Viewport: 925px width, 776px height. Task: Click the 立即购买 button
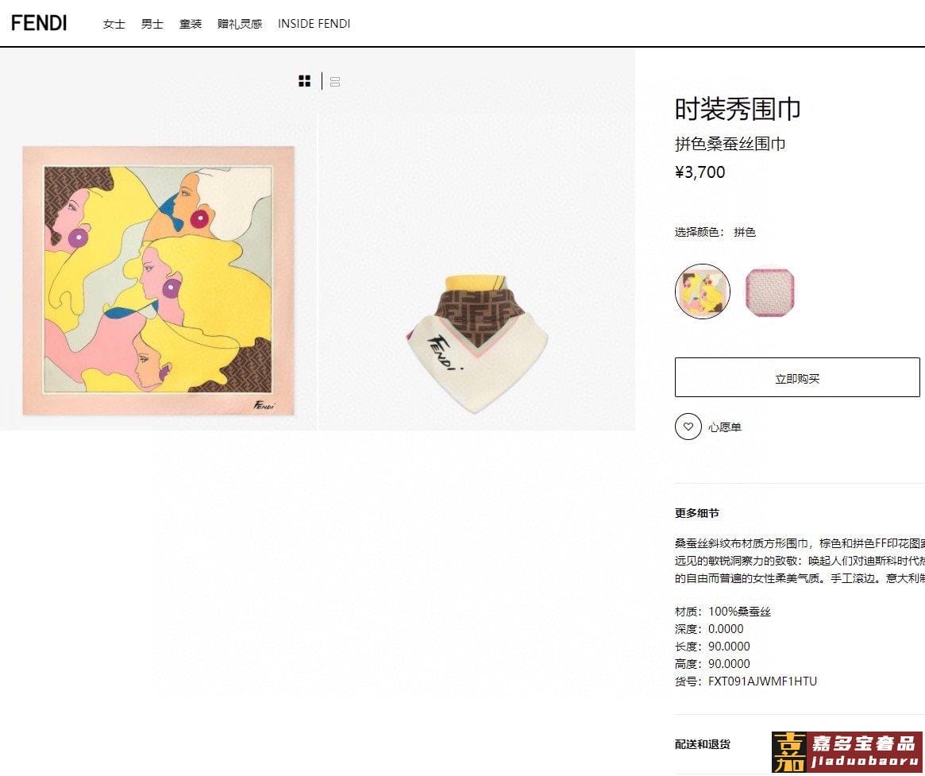797,377
